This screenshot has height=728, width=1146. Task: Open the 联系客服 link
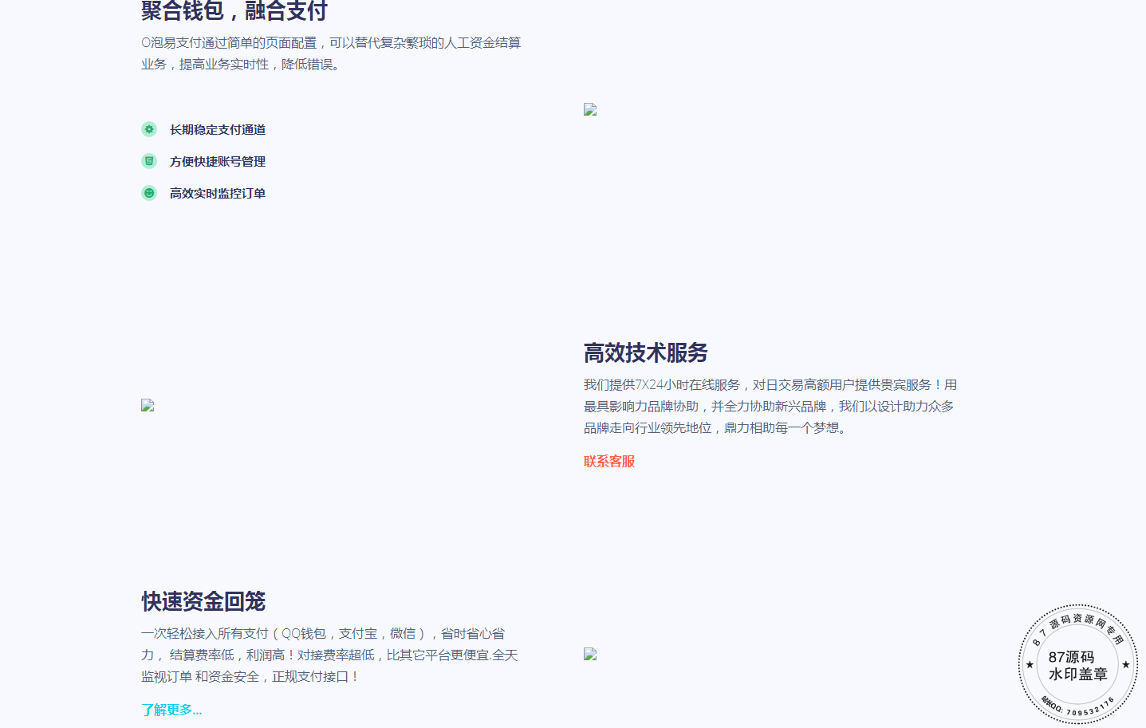coord(609,461)
